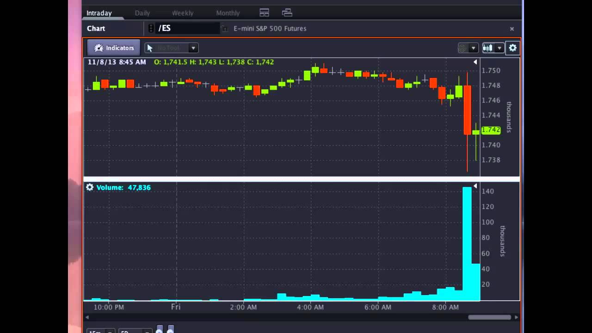
Task: Click the horizontal scrollbar thumb
Action: click(x=489, y=317)
